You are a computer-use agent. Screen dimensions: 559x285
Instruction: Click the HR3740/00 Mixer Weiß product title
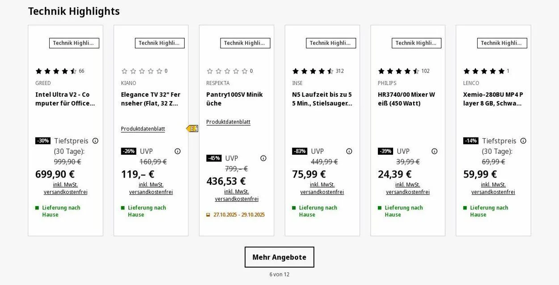(406, 99)
